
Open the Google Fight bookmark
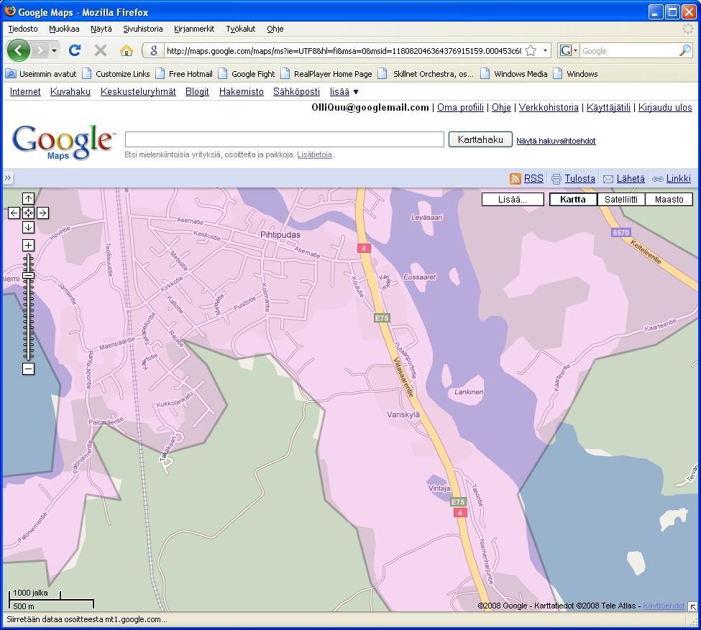(x=247, y=74)
